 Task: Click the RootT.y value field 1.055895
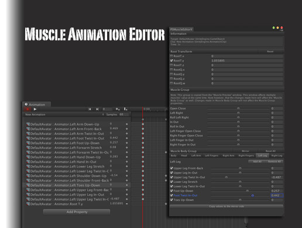[x=247, y=61]
